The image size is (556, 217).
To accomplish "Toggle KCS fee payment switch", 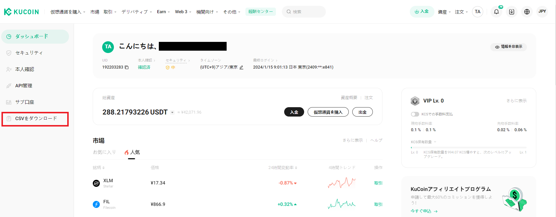I will coord(415,114).
